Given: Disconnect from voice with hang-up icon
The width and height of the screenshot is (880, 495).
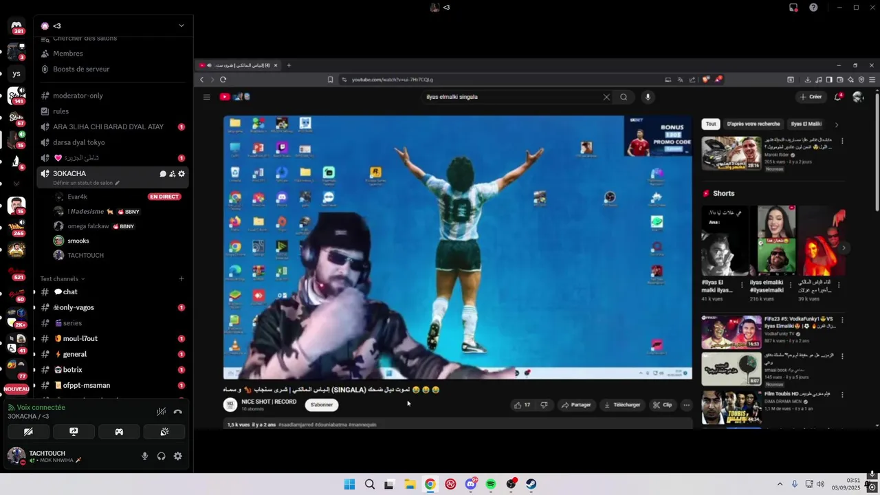Looking at the screenshot, I should coord(178,412).
